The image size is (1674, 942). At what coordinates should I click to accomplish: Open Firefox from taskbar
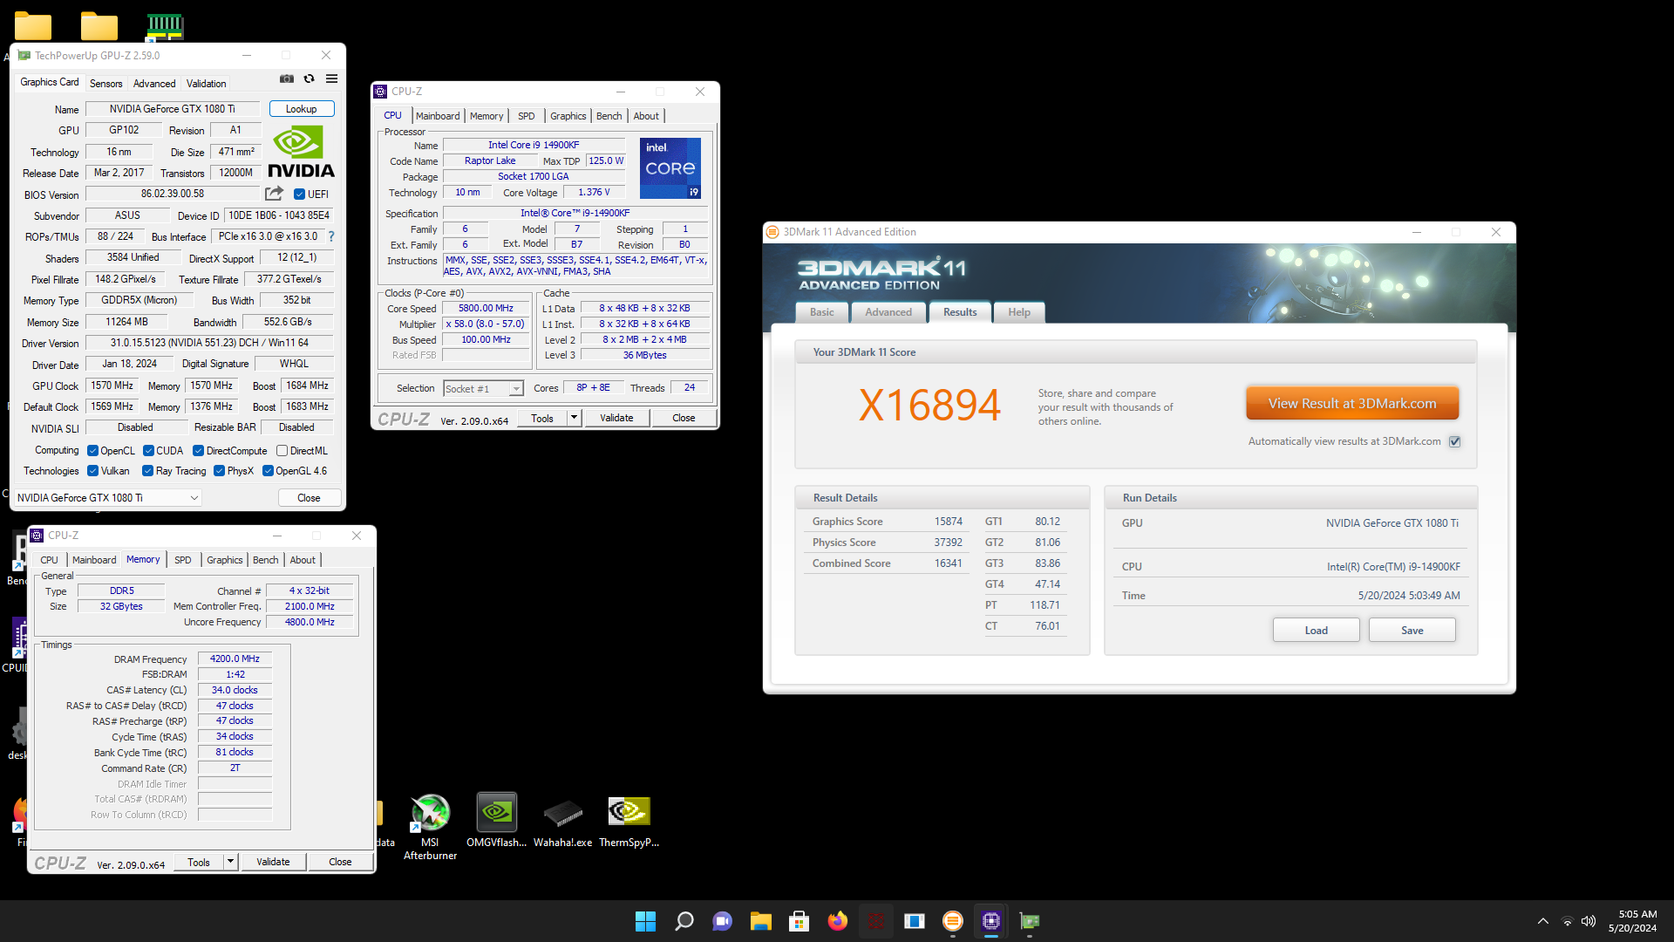(x=838, y=921)
